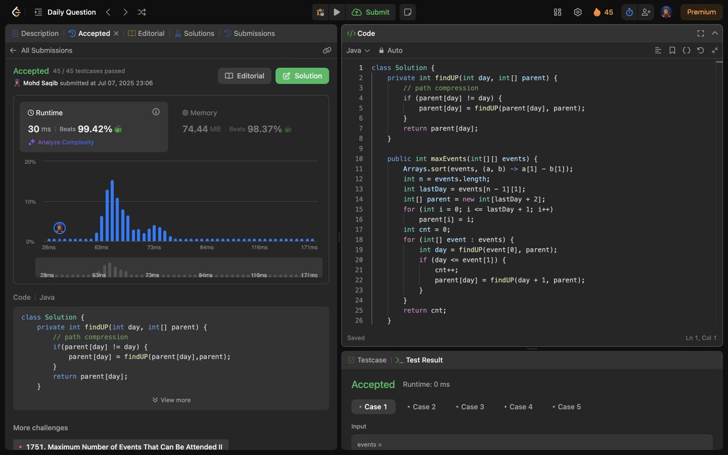Copy submission link icon
Screen dimensions: 728x455
[x=327, y=50]
